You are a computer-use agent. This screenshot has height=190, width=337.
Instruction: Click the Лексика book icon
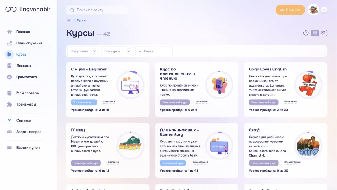(x=9, y=66)
